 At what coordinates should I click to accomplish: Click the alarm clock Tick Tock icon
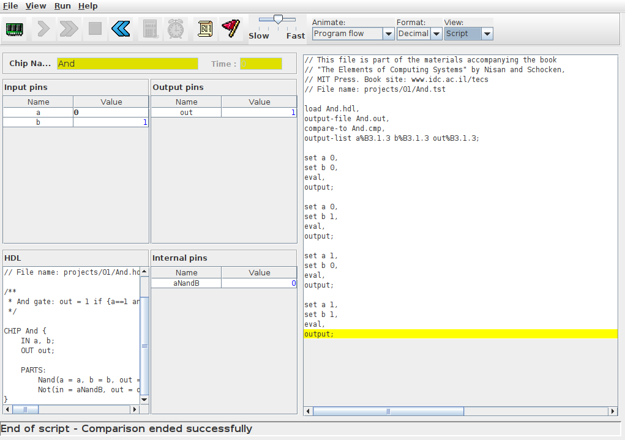[176, 29]
